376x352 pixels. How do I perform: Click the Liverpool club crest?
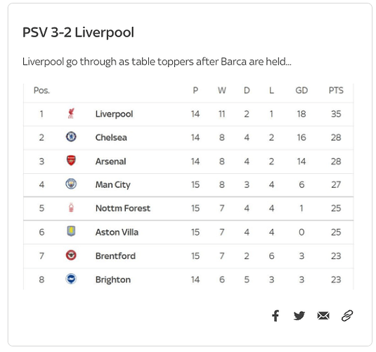tap(71, 113)
